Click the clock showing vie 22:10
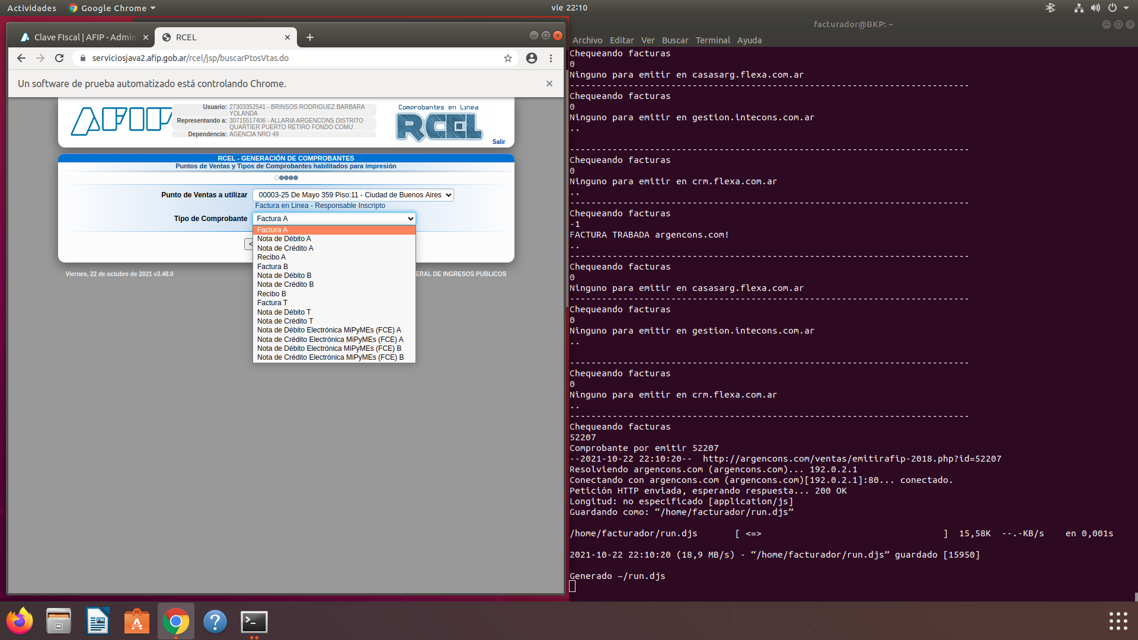 pyautogui.click(x=569, y=8)
